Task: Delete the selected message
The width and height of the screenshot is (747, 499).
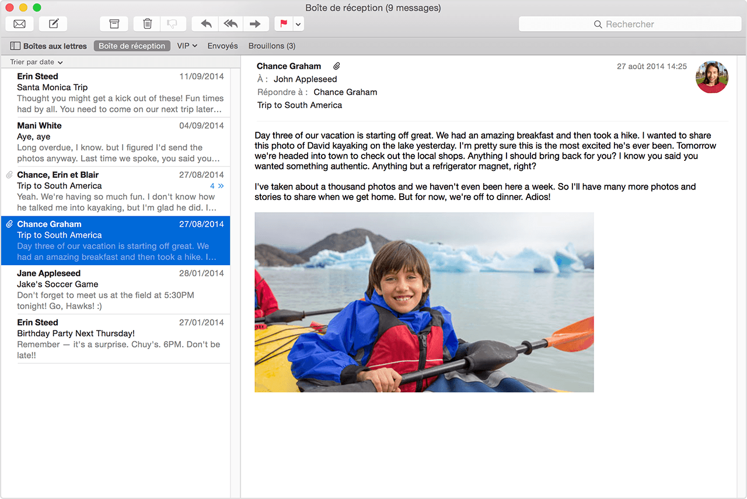Action: pos(146,23)
